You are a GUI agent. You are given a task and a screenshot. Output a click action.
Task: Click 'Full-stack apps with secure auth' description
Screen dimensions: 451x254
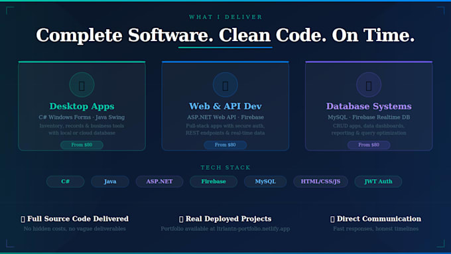point(225,126)
